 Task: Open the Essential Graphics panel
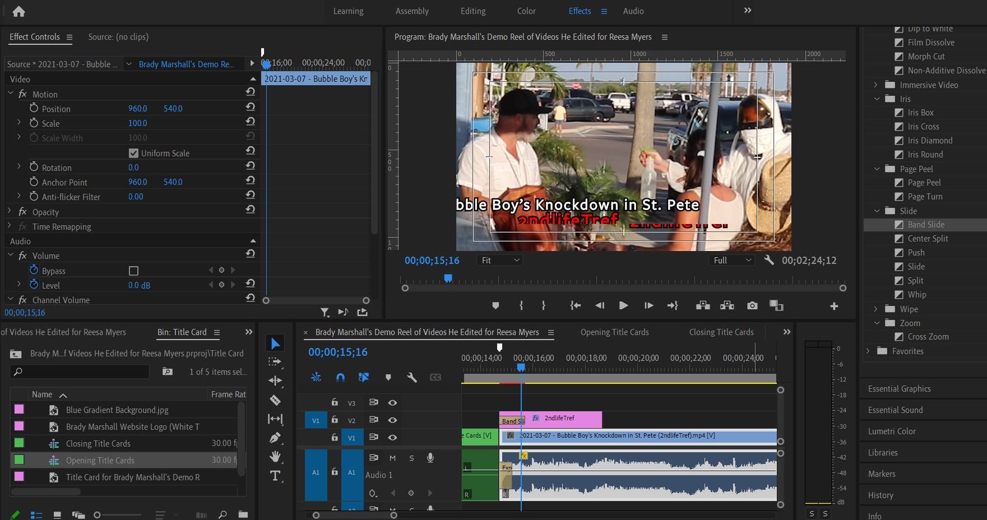[899, 389]
